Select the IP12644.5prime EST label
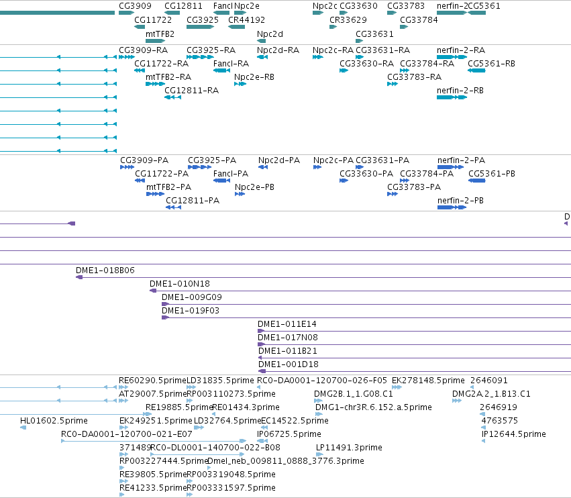The image size is (571, 498). [513, 434]
